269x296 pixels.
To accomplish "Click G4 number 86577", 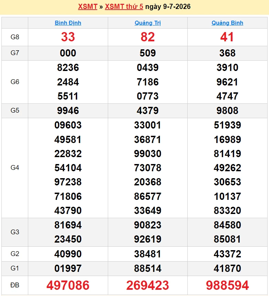I will coord(148,196).
